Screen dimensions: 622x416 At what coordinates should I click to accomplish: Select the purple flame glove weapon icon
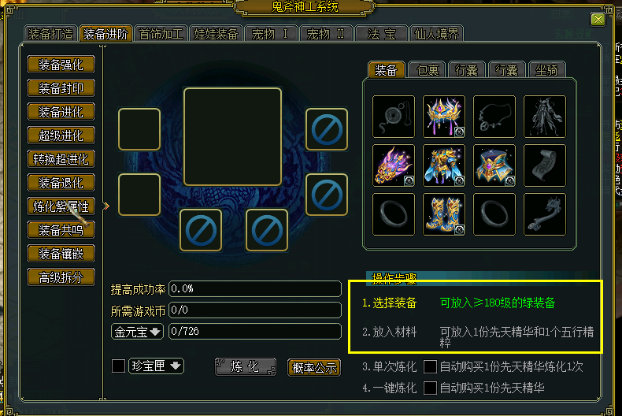(x=394, y=165)
